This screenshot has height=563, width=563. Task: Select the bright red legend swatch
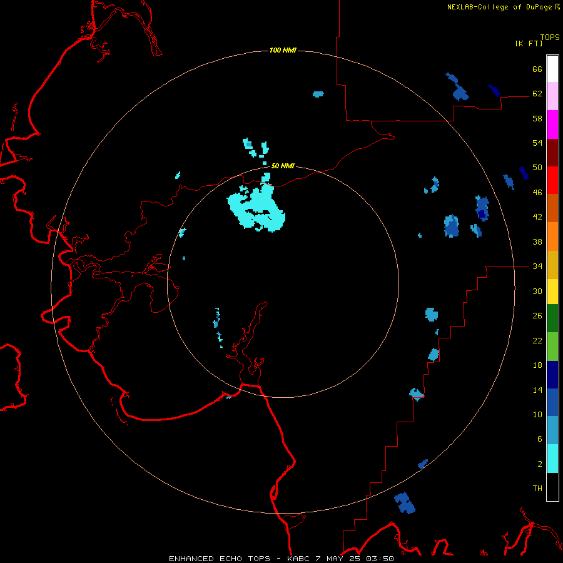click(x=552, y=180)
